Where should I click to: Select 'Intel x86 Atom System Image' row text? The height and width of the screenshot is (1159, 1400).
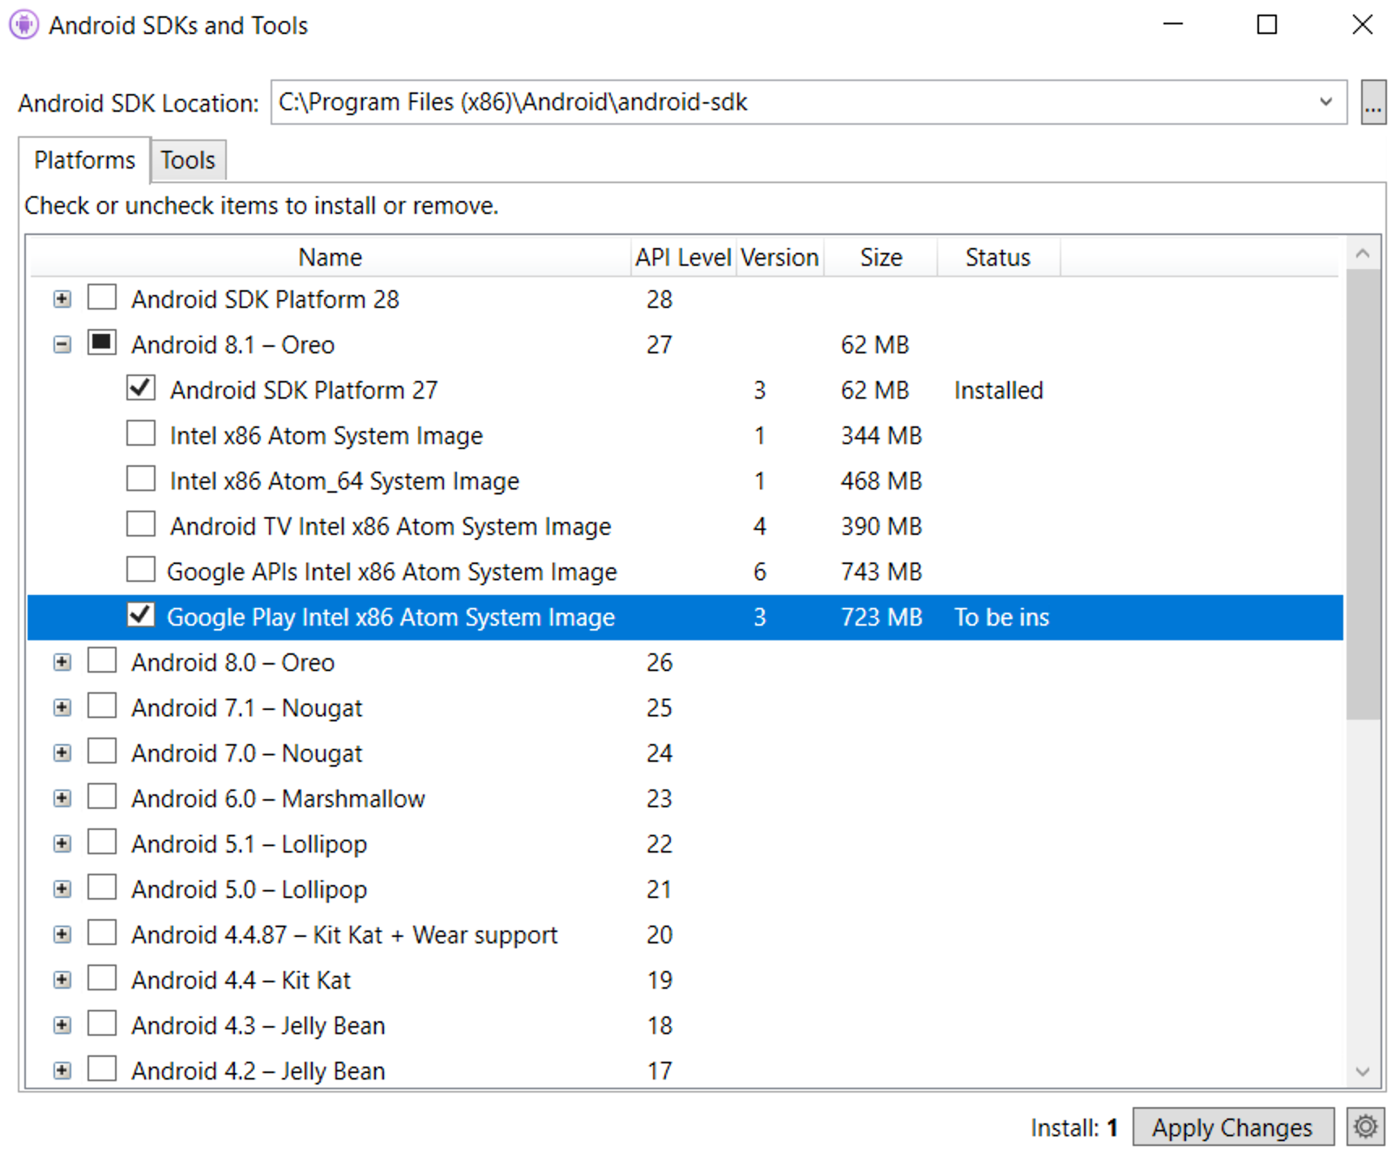(x=327, y=435)
